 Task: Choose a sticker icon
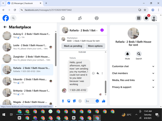coord(75,101)
